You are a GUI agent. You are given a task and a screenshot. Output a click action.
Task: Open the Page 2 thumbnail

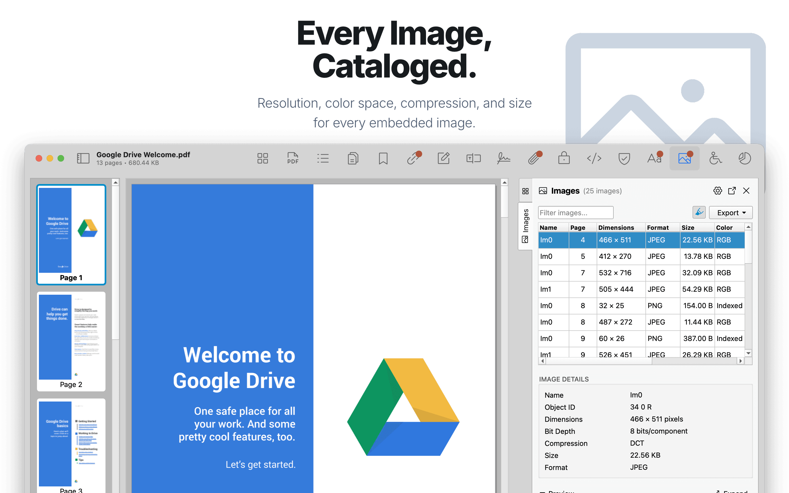click(71, 341)
